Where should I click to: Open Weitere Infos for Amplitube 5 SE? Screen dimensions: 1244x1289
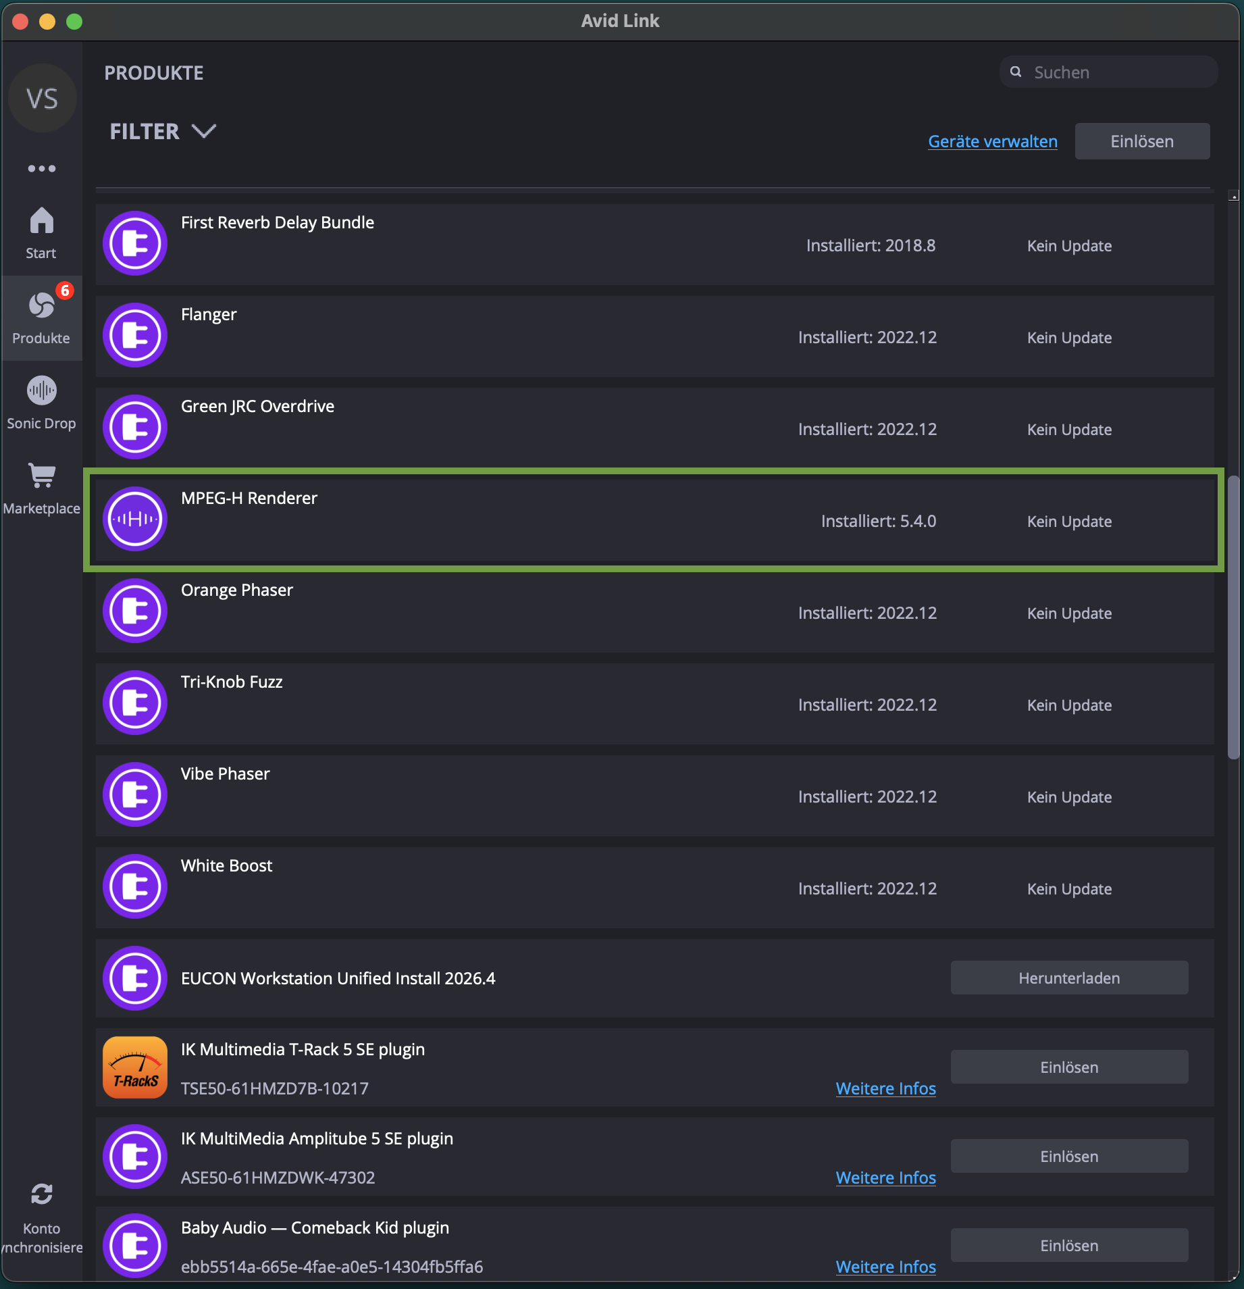[x=885, y=1178]
